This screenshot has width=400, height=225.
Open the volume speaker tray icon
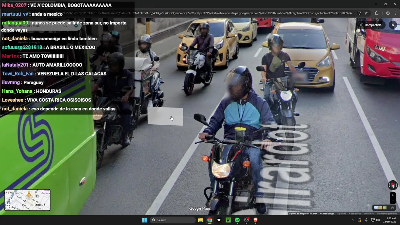pos(378,220)
